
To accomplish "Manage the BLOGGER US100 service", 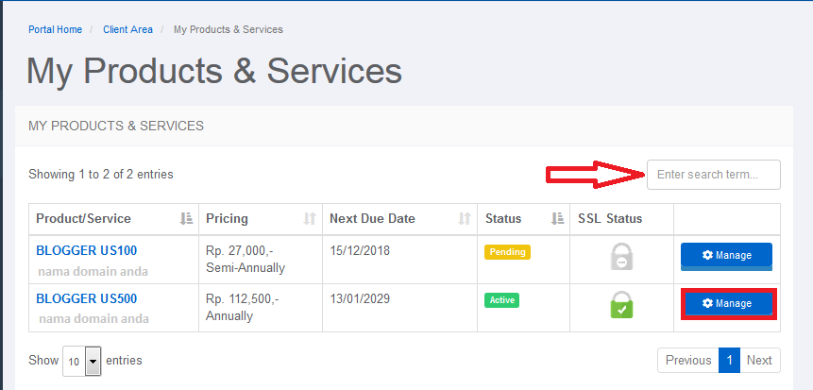I will tap(726, 256).
